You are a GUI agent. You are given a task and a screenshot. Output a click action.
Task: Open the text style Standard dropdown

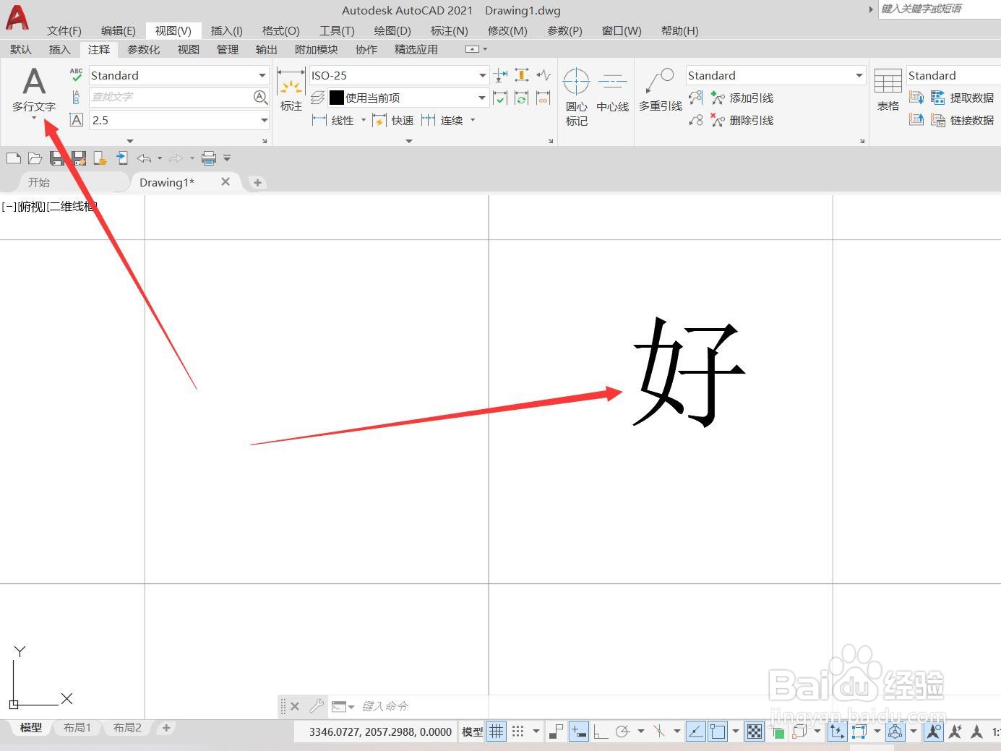262,75
